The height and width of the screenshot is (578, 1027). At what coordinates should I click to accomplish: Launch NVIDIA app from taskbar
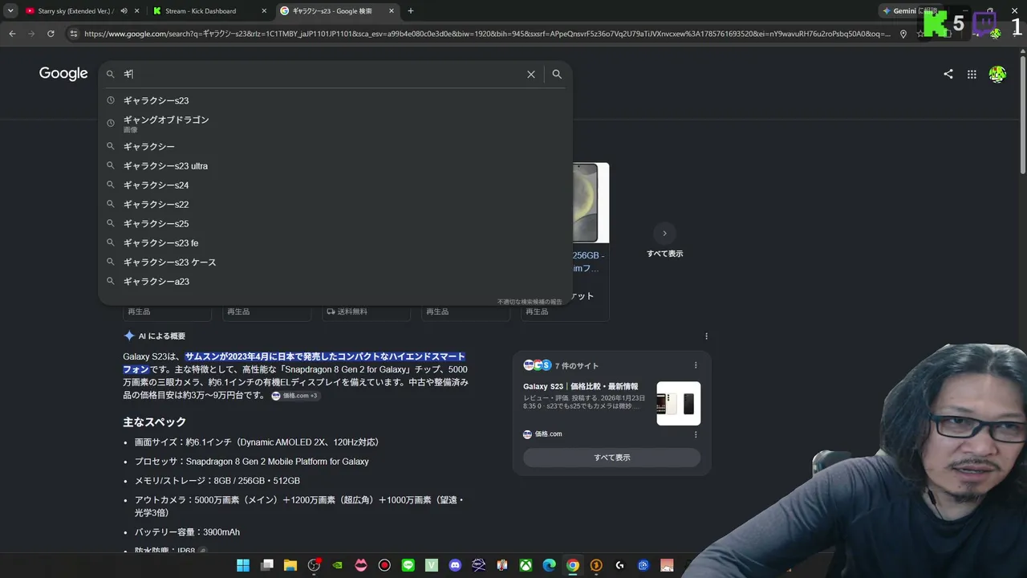[x=338, y=565]
